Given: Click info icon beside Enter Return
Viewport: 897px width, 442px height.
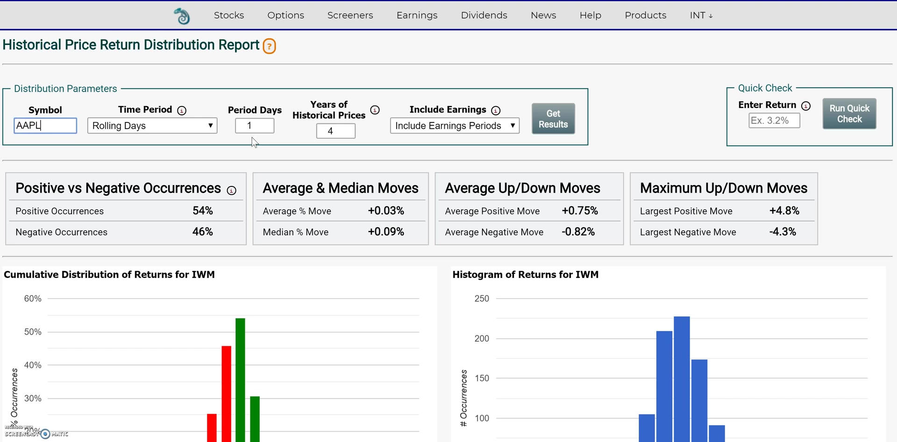Looking at the screenshot, I should point(806,106).
